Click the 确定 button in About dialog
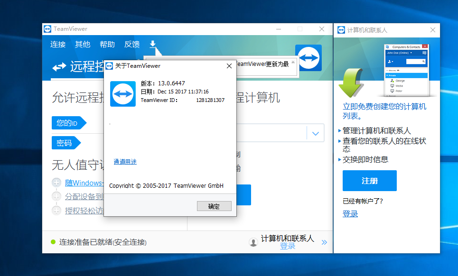Viewport: 458px width, 276px height. coord(214,206)
